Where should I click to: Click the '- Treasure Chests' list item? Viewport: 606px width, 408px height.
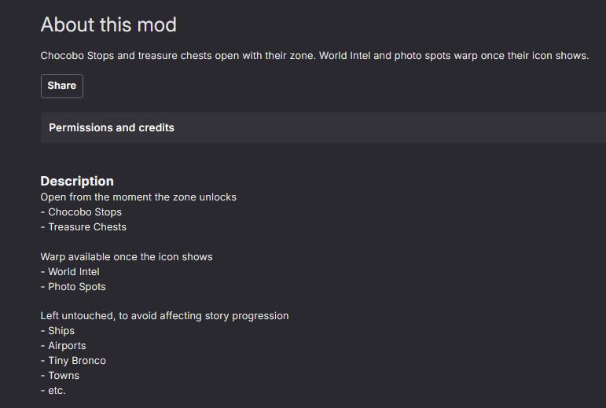[83, 226]
